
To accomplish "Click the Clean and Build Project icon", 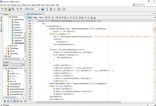I will point(51,9).
